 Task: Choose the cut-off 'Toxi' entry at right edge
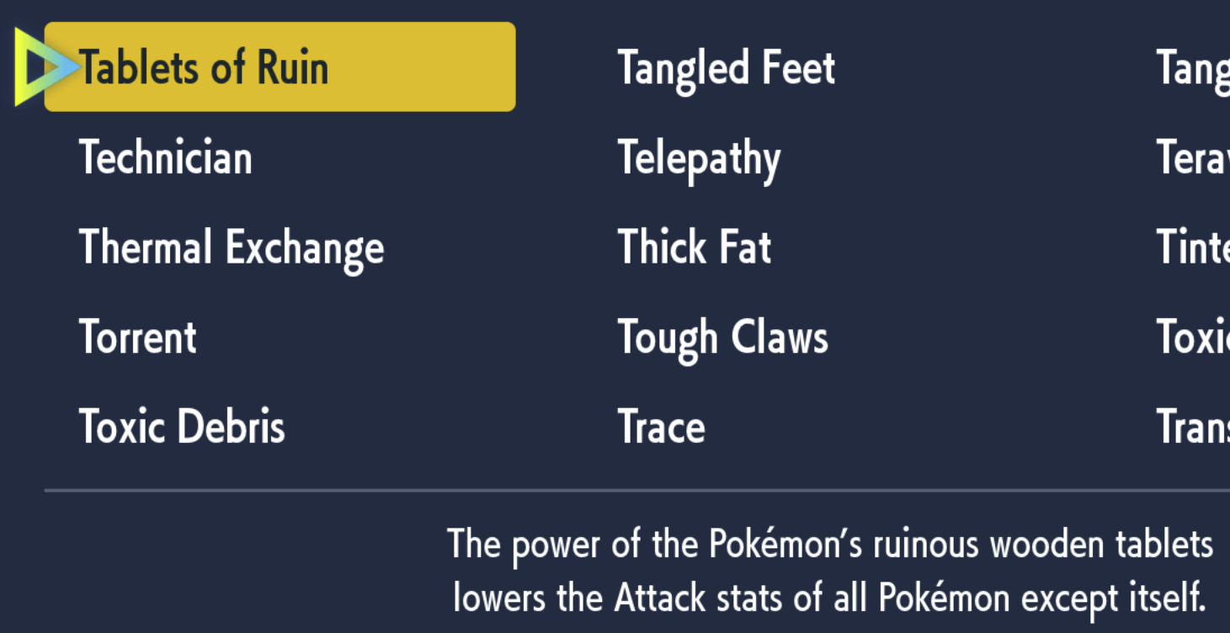1193,337
